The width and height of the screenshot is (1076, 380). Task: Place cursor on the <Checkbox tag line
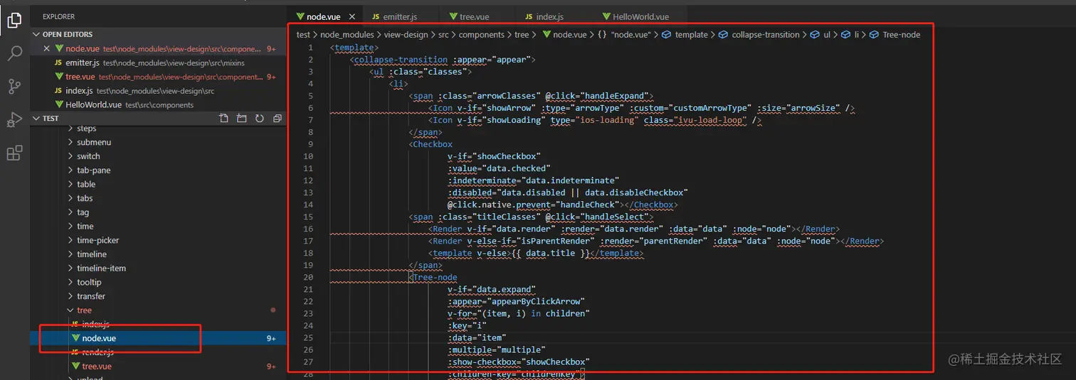pyautogui.click(x=431, y=144)
